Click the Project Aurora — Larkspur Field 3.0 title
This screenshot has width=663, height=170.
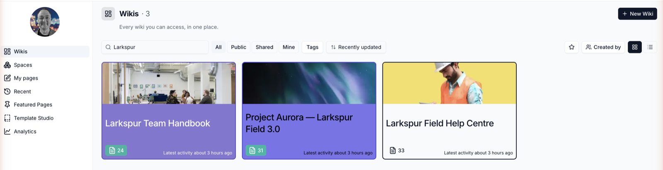click(299, 123)
